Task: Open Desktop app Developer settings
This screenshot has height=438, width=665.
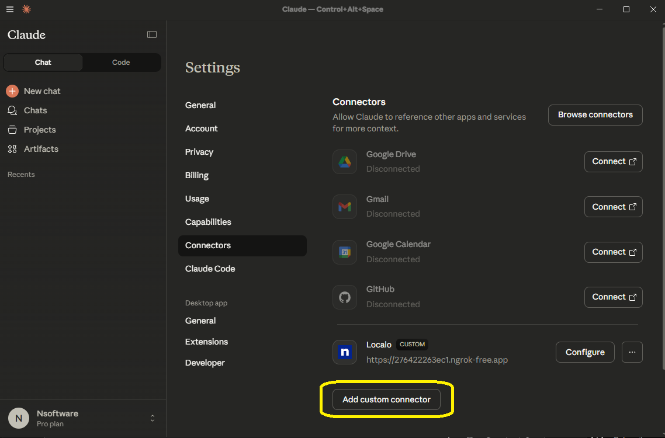Action: click(x=205, y=363)
